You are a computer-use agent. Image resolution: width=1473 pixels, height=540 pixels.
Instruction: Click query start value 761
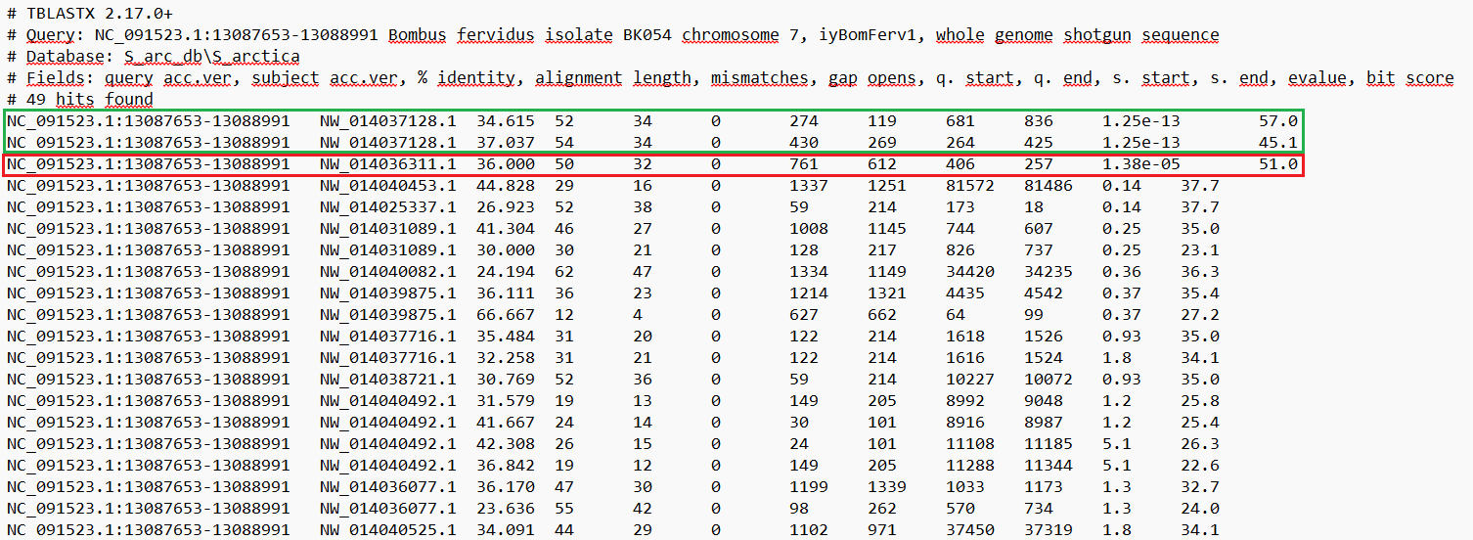804,163
